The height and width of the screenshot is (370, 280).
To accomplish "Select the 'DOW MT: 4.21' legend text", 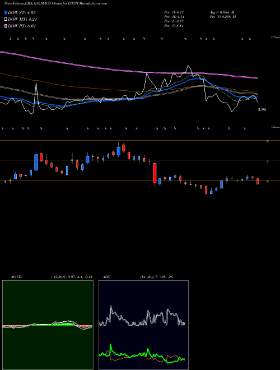I will click(x=22, y=20).
